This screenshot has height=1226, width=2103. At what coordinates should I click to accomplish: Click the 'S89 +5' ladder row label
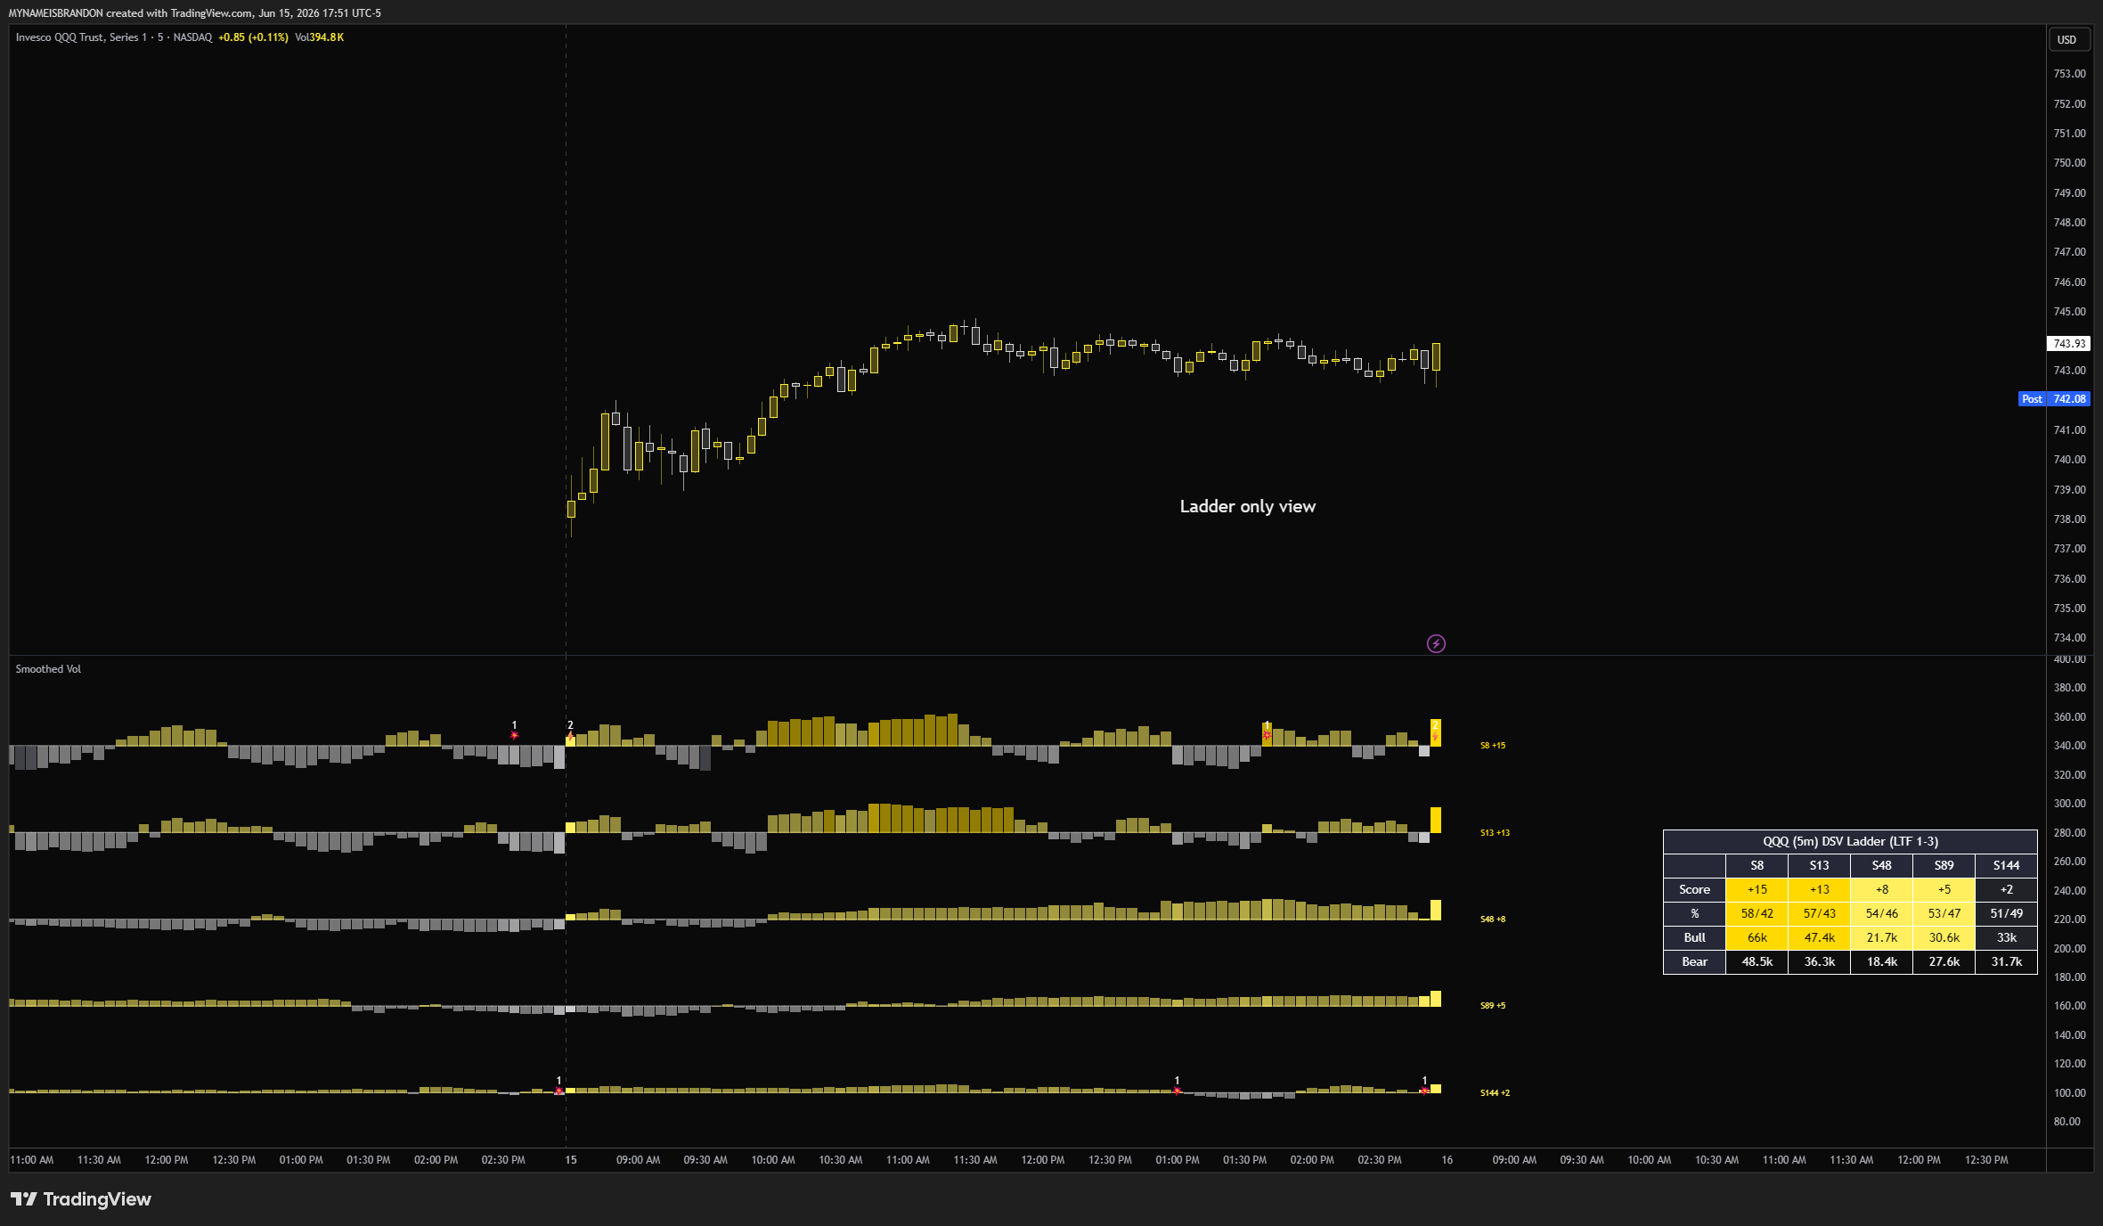point(1493,1006)
